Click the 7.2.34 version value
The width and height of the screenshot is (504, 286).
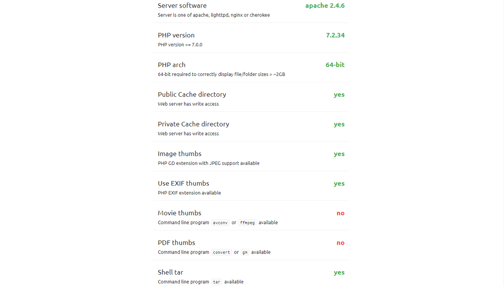[x=335, y=35]
